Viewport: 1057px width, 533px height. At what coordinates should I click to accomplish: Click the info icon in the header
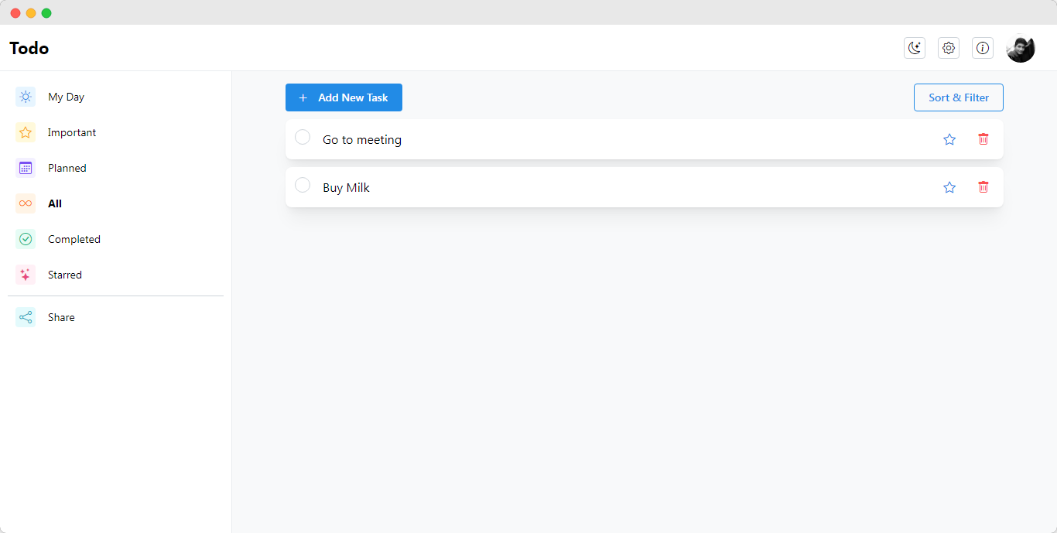[983, 48]
